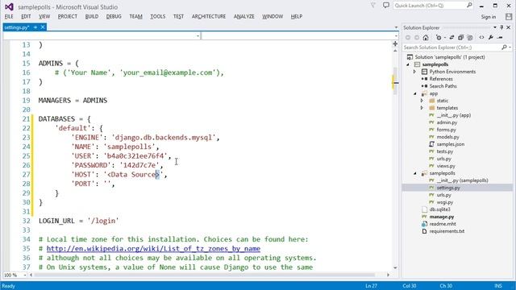Click the en.wikipedia.org tz zones link in code

(x=153, y=249)
